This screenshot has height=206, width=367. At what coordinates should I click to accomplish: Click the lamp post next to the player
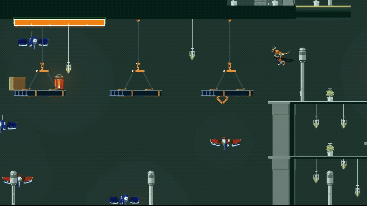click(x=302, y=73)
